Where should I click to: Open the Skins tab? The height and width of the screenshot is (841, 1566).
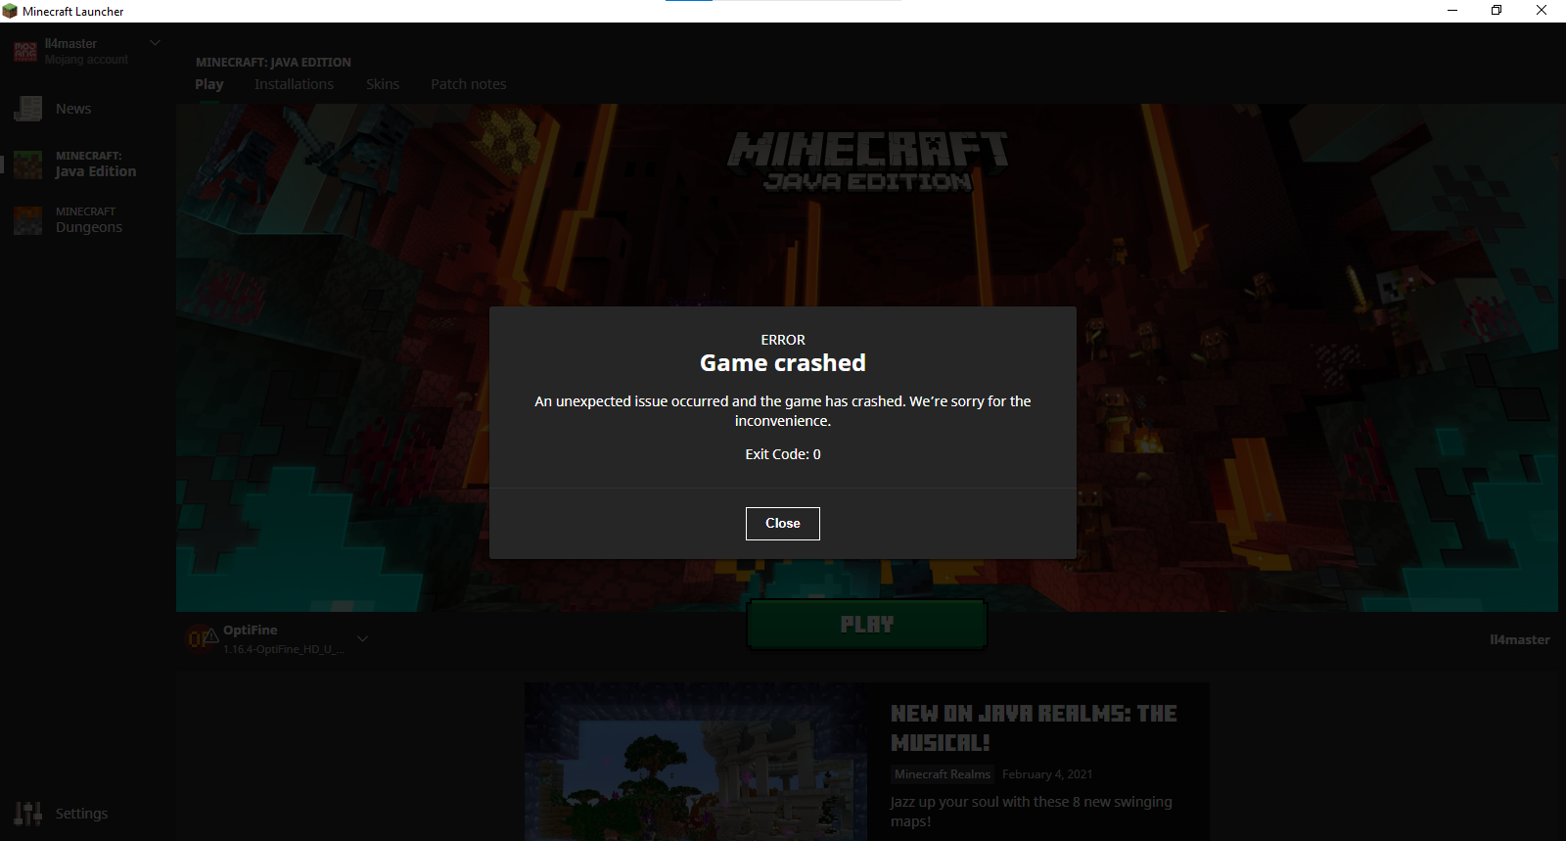click(383, 84)
